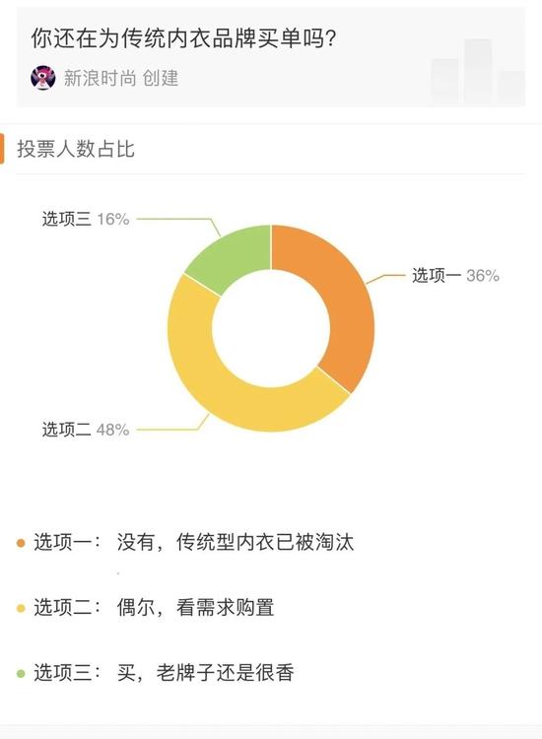Choose option 买，老牌子还是很香
542x739 pixels.
[x=206, y=673]
